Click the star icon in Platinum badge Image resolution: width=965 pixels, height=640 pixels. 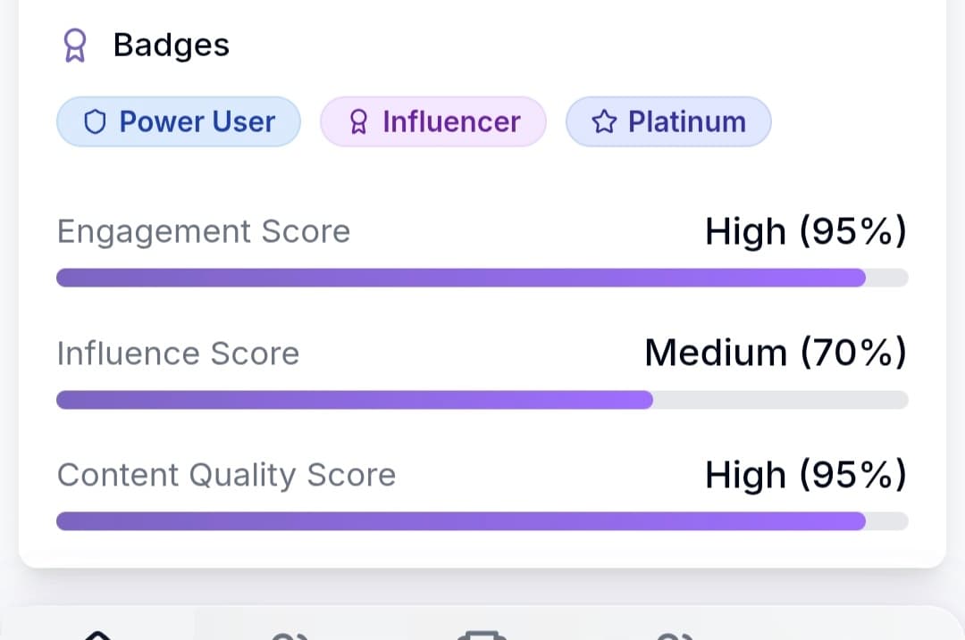point(605,122)
